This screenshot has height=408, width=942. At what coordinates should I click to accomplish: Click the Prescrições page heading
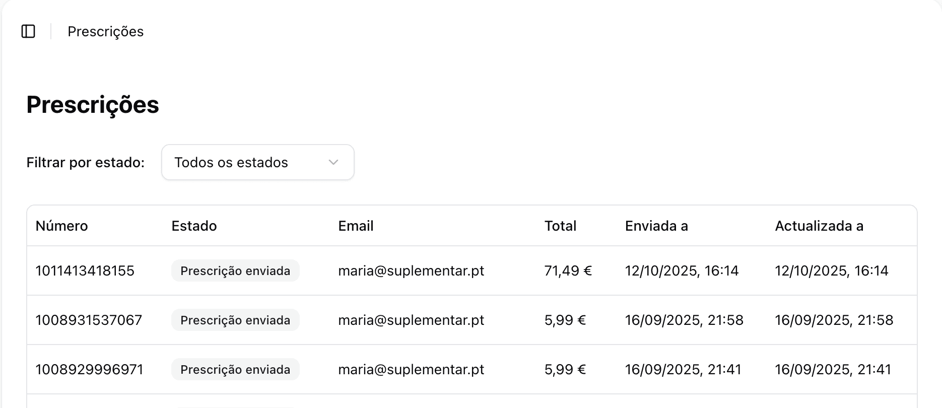click(93, 105)
